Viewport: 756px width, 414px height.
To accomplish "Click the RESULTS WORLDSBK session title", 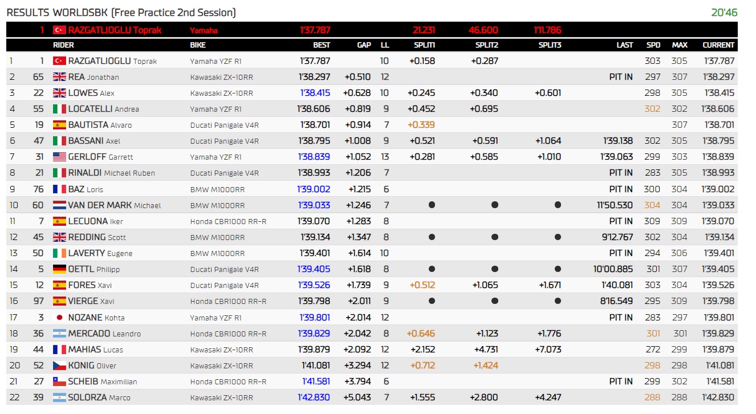I will point(121,13).
